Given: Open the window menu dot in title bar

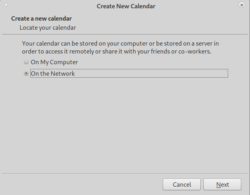Looking at the screenshot, I should [x=6, y=5].
